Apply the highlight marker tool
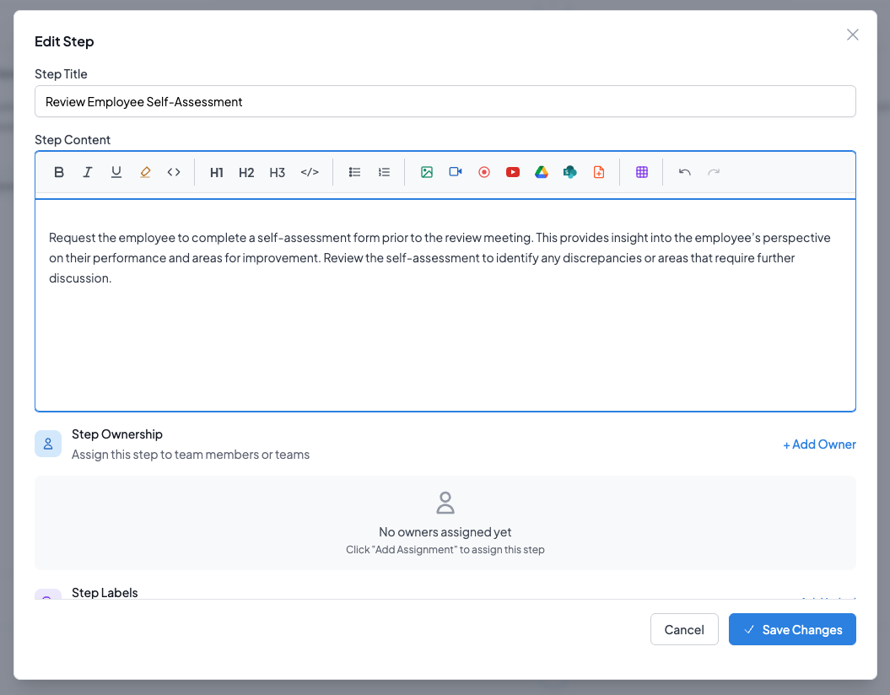The width and height of the screenshot is (890, 695). pyautogui.click(x=145, y=172)
